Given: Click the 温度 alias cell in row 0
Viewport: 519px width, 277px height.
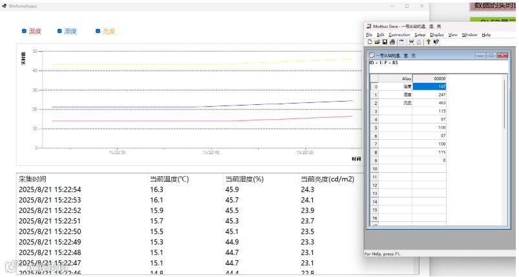Looking at the screenshot, I should pos(395,87).
